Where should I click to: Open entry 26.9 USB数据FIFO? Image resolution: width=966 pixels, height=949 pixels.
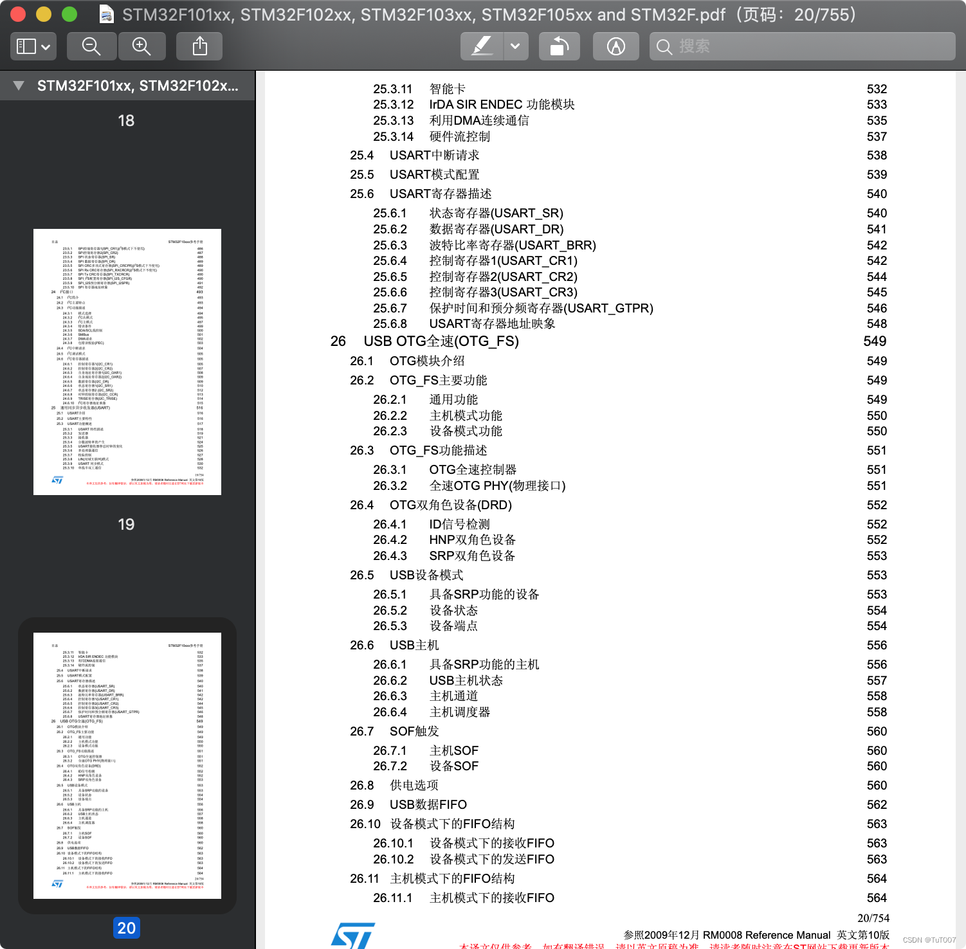tap(427, 804)
